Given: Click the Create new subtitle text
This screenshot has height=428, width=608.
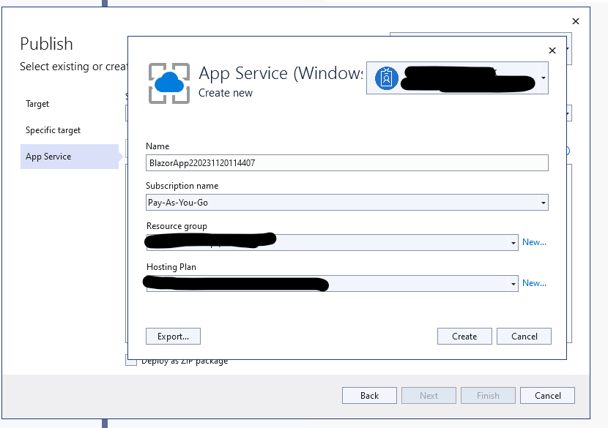Looking at the screenshot, I should [x=226, y=93].
